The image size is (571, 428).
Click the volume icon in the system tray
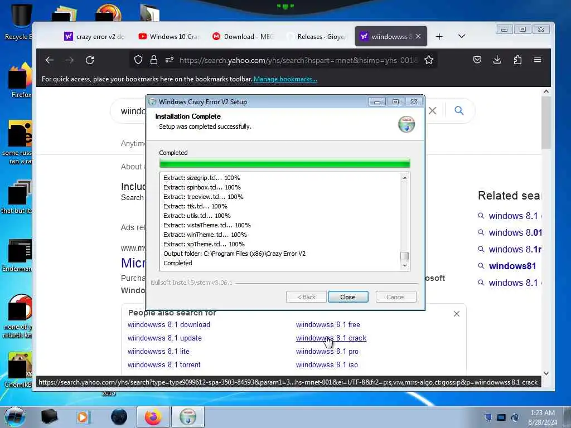pyautogui.click(x=515, y=417)
